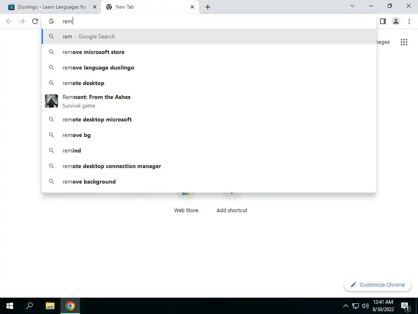The height and width of the screenshot is (314, 418).
Task: Open the Chrome profile avatar
Action: [x=396, y=21]
